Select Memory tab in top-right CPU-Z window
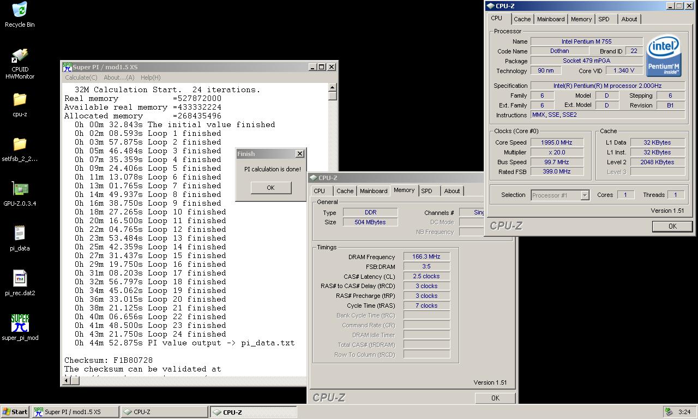 pyautogui.click(x=581, y=19)
